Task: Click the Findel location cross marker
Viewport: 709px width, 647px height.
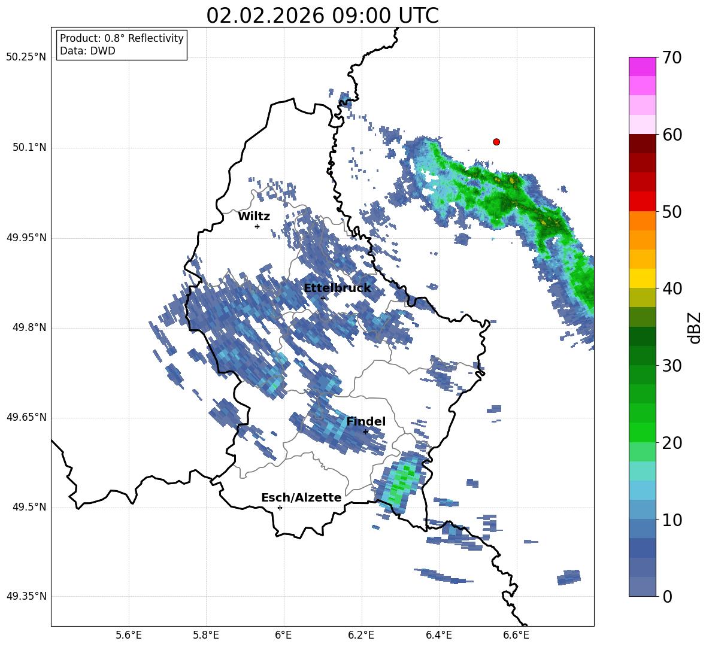Action: pos(365,432)
